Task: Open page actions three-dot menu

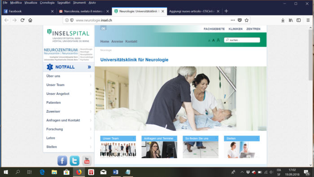Action: [x=233, y=20]
